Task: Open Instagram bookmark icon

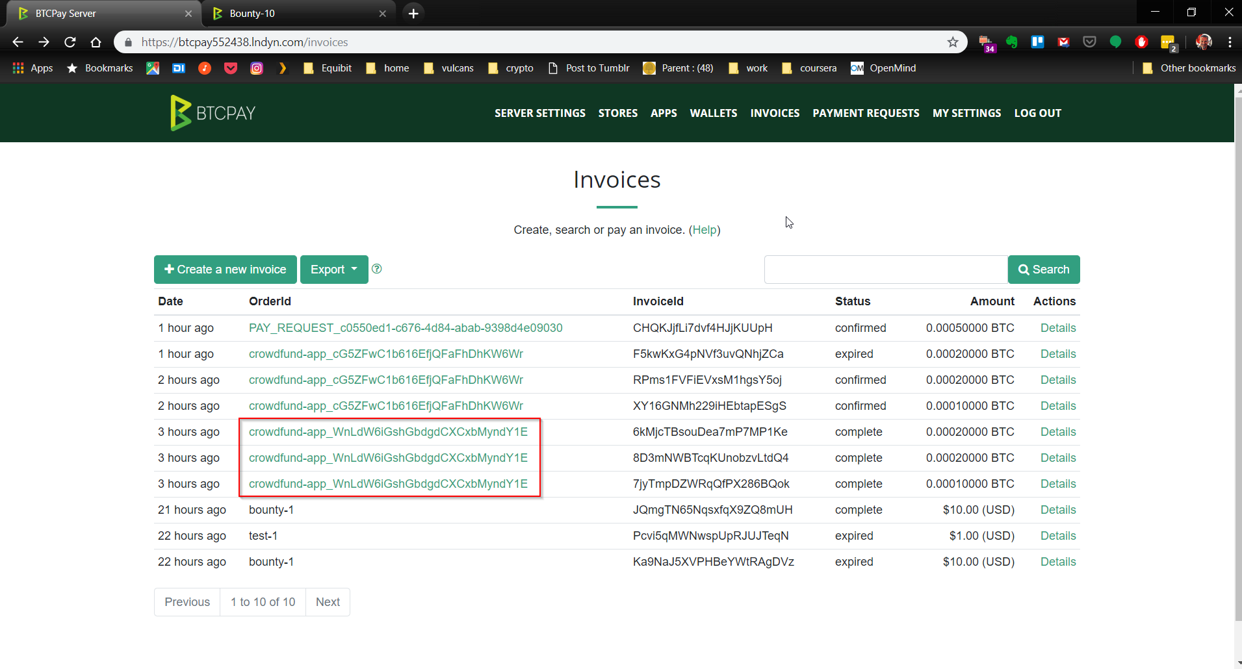Action: tap(257, 68)
